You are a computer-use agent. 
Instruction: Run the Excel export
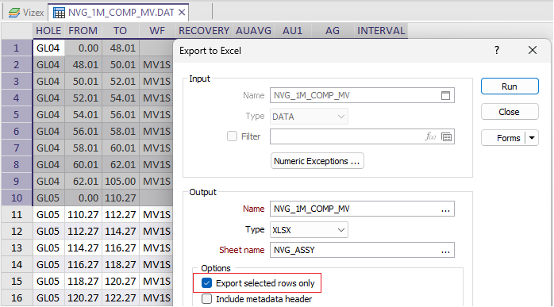point(510,86)
